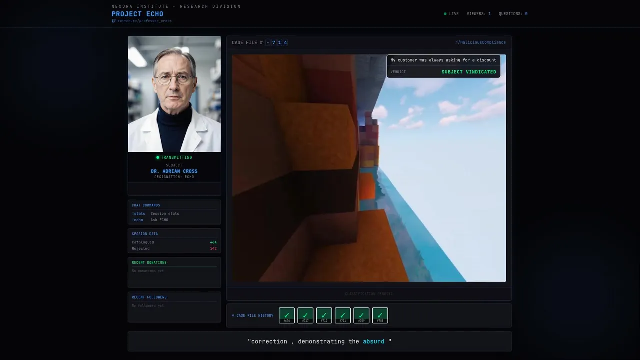Open history checkmark tile #696
640x360 pixels.
(x=287, y=315)
